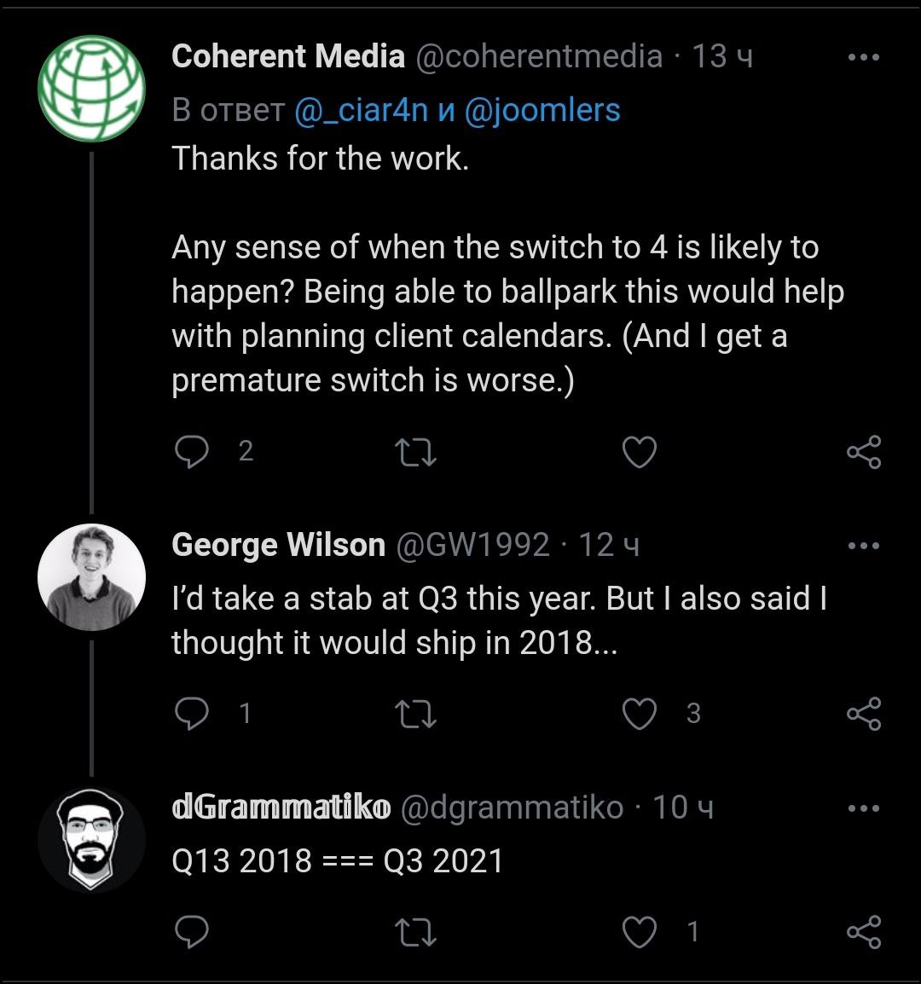Like Coherent Media's tweet
921x984 pixels.
639,453
